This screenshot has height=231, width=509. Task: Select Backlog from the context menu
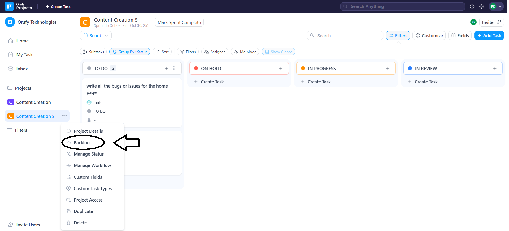click(82, 143)
